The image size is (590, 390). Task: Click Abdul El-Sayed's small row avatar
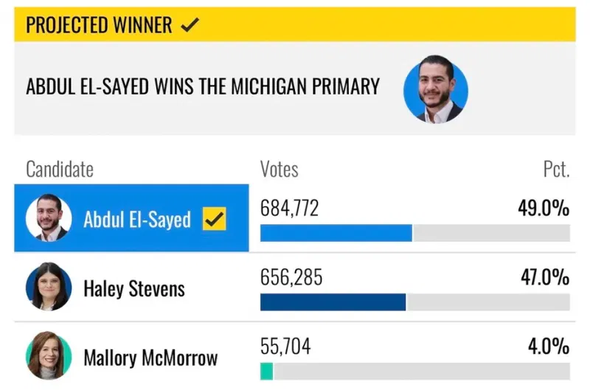[49, 217]
